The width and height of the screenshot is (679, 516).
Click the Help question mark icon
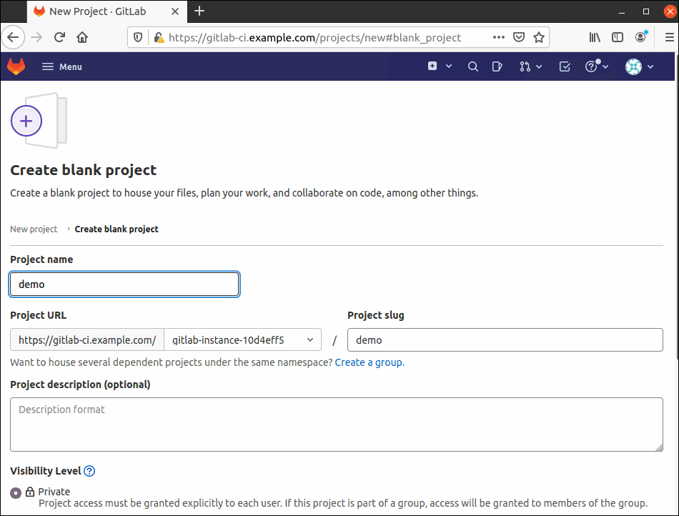click(x=591, y=66)
